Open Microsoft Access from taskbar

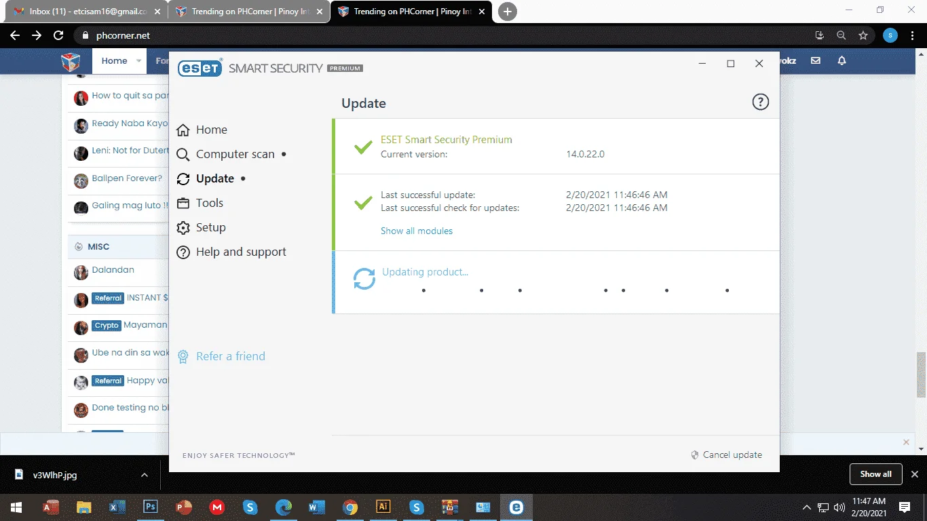(x=50, y=507)
